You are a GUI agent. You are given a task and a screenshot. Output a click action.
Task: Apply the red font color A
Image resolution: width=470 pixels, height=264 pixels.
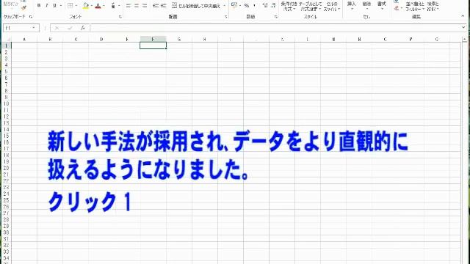(x=98, y=6)
